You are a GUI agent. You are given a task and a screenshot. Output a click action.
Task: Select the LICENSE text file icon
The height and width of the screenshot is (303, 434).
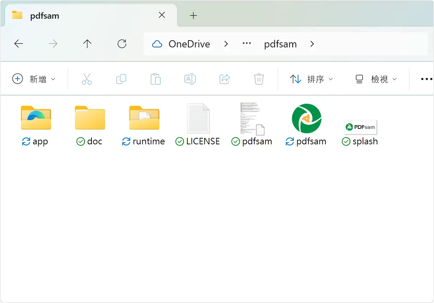click(x=198, y=118)
